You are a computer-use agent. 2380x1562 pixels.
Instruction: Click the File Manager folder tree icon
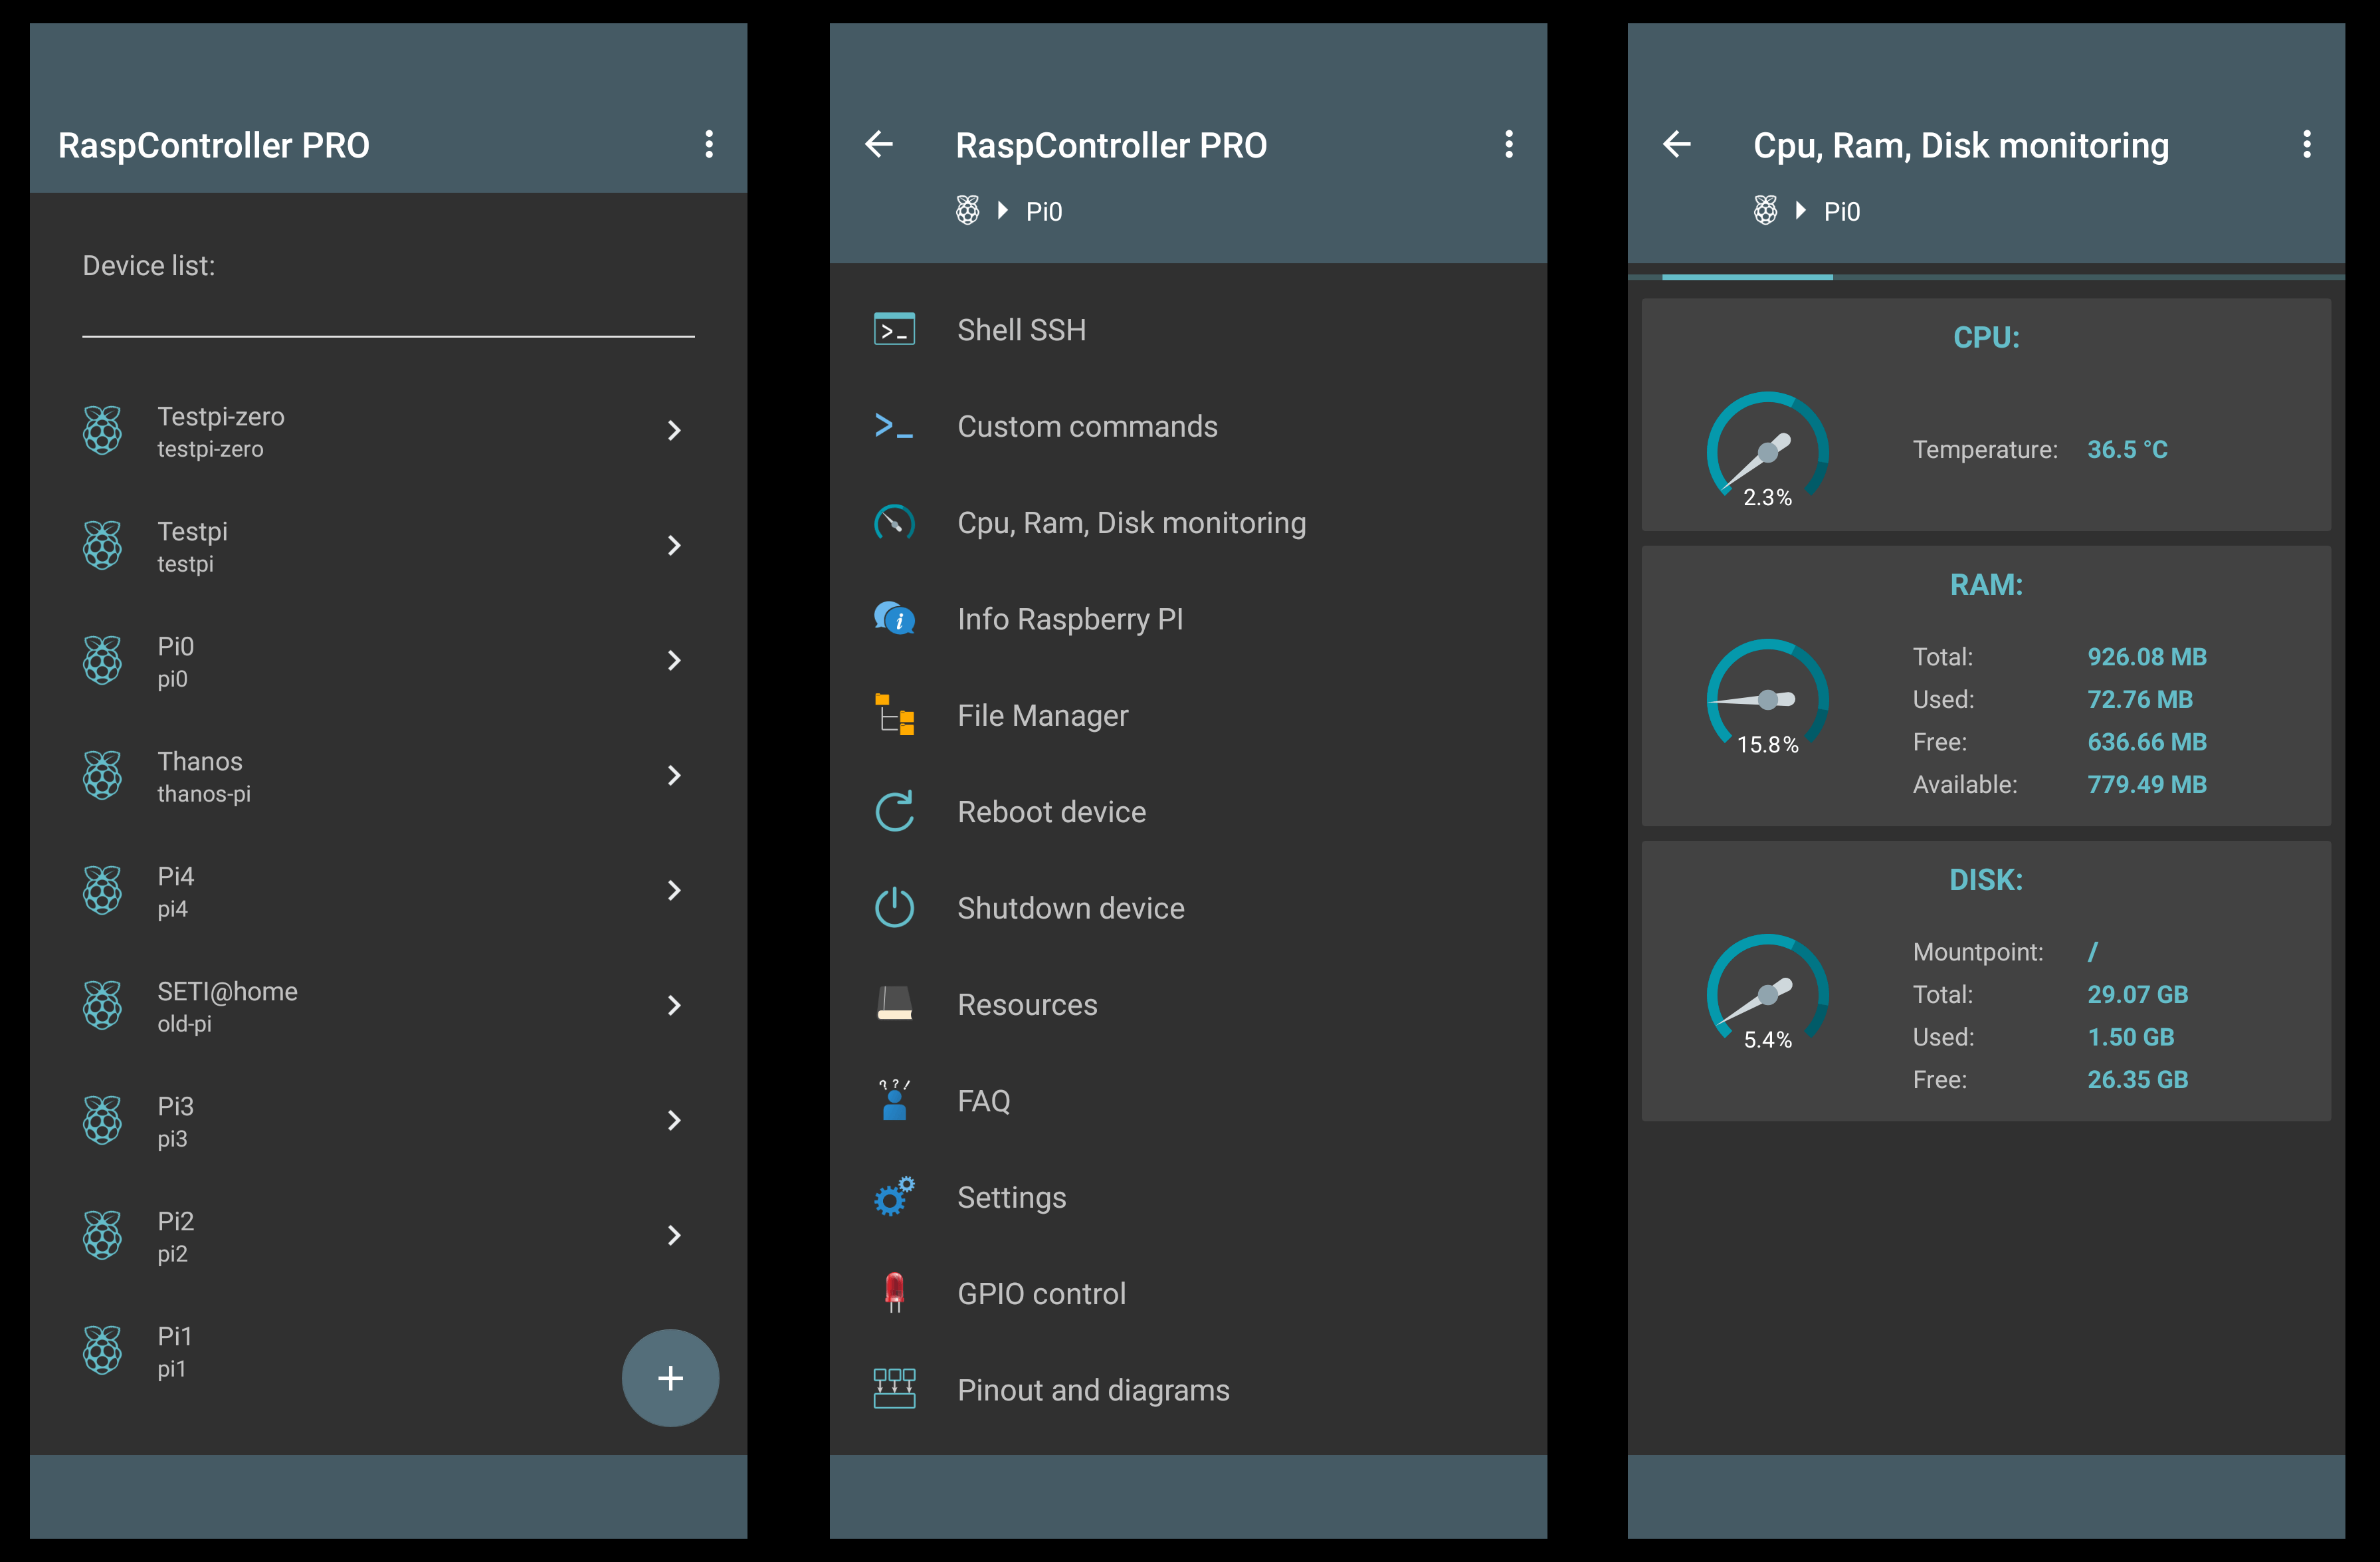tap(894, 715)
